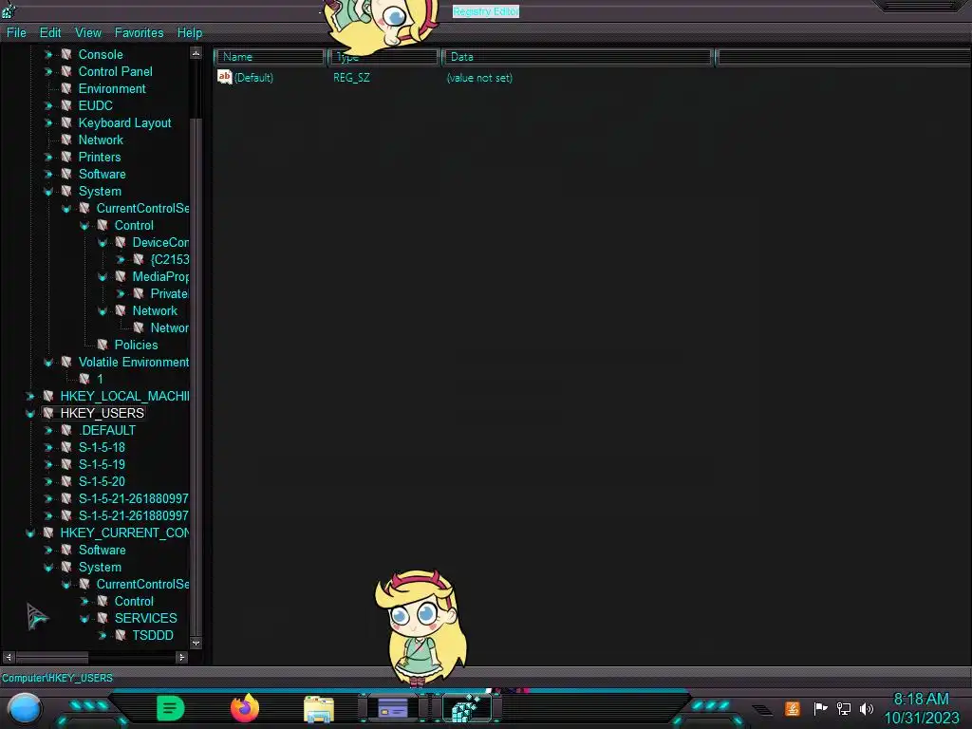Click tree scrollbar down arrow

[x=196, y=643]
